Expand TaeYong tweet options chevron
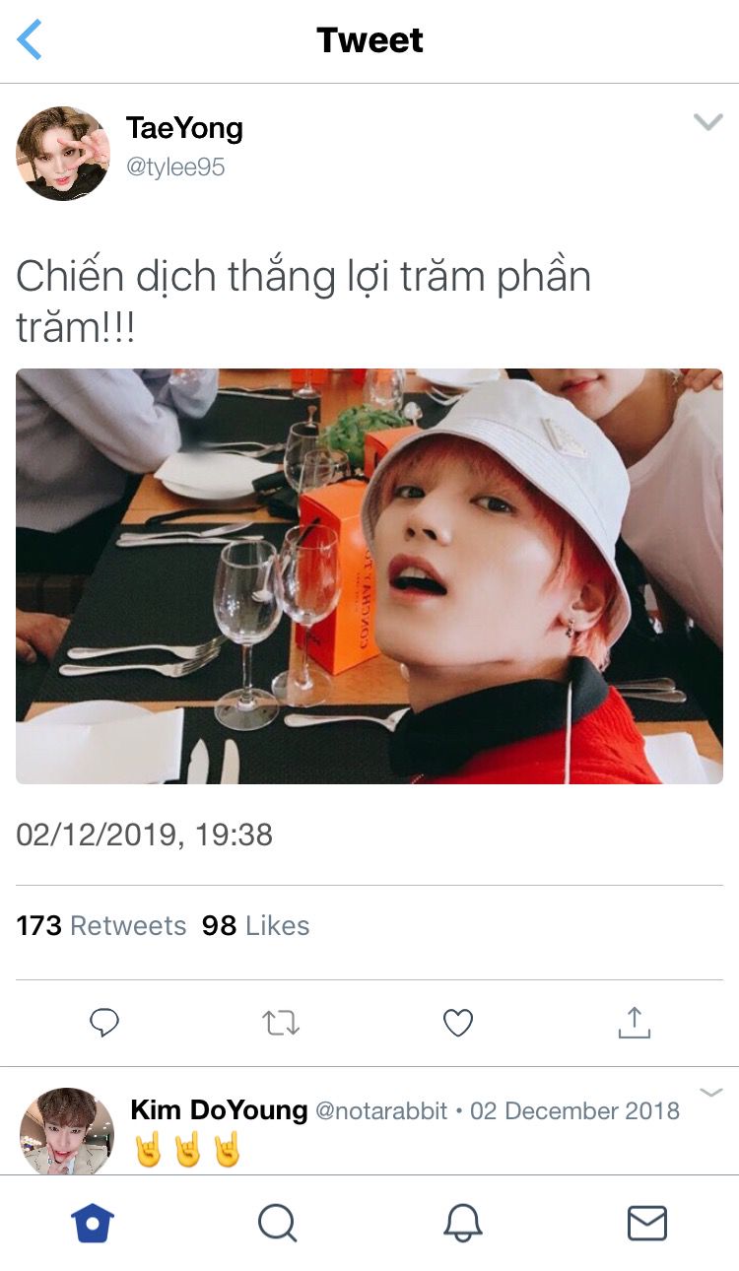Viewport: 739px width, 1271px height. (708, 122)
